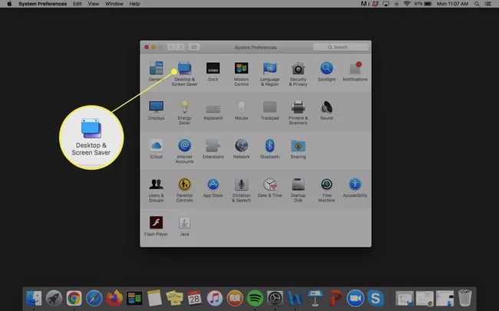Open Language & Region preferences

tap(269, 74)
